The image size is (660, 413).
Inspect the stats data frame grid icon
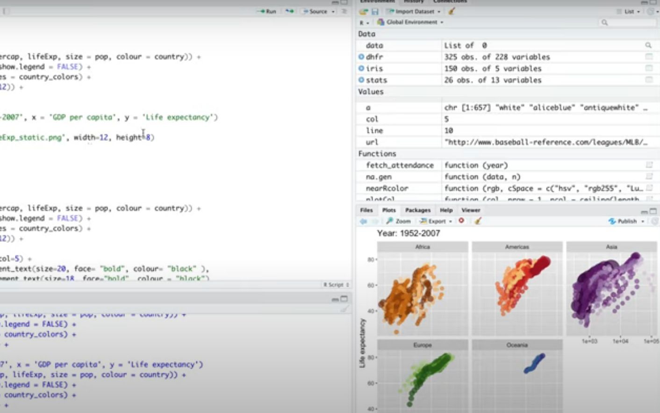tap(648, 80)
